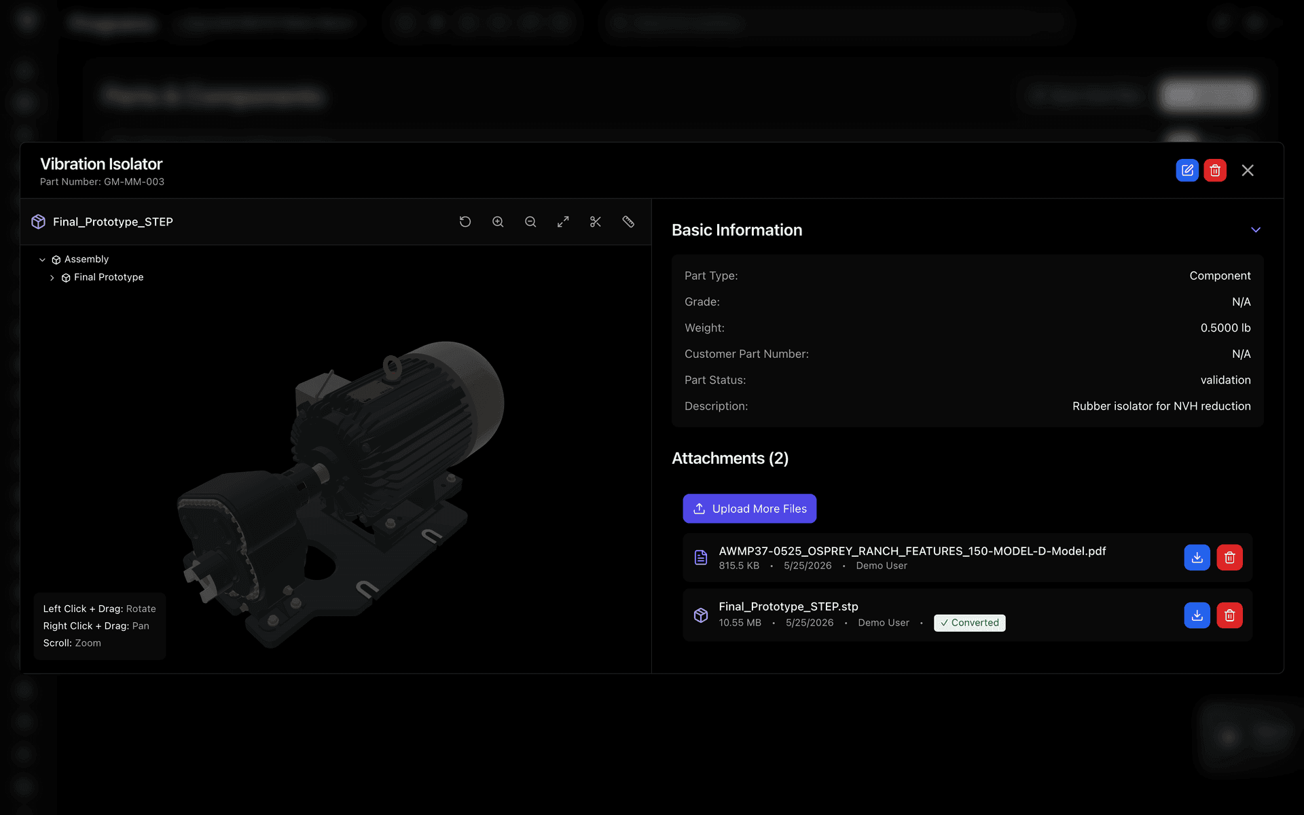1304x815 pixels.
Task: Collapse the Basic Information section
Action: coord(1256,230)
